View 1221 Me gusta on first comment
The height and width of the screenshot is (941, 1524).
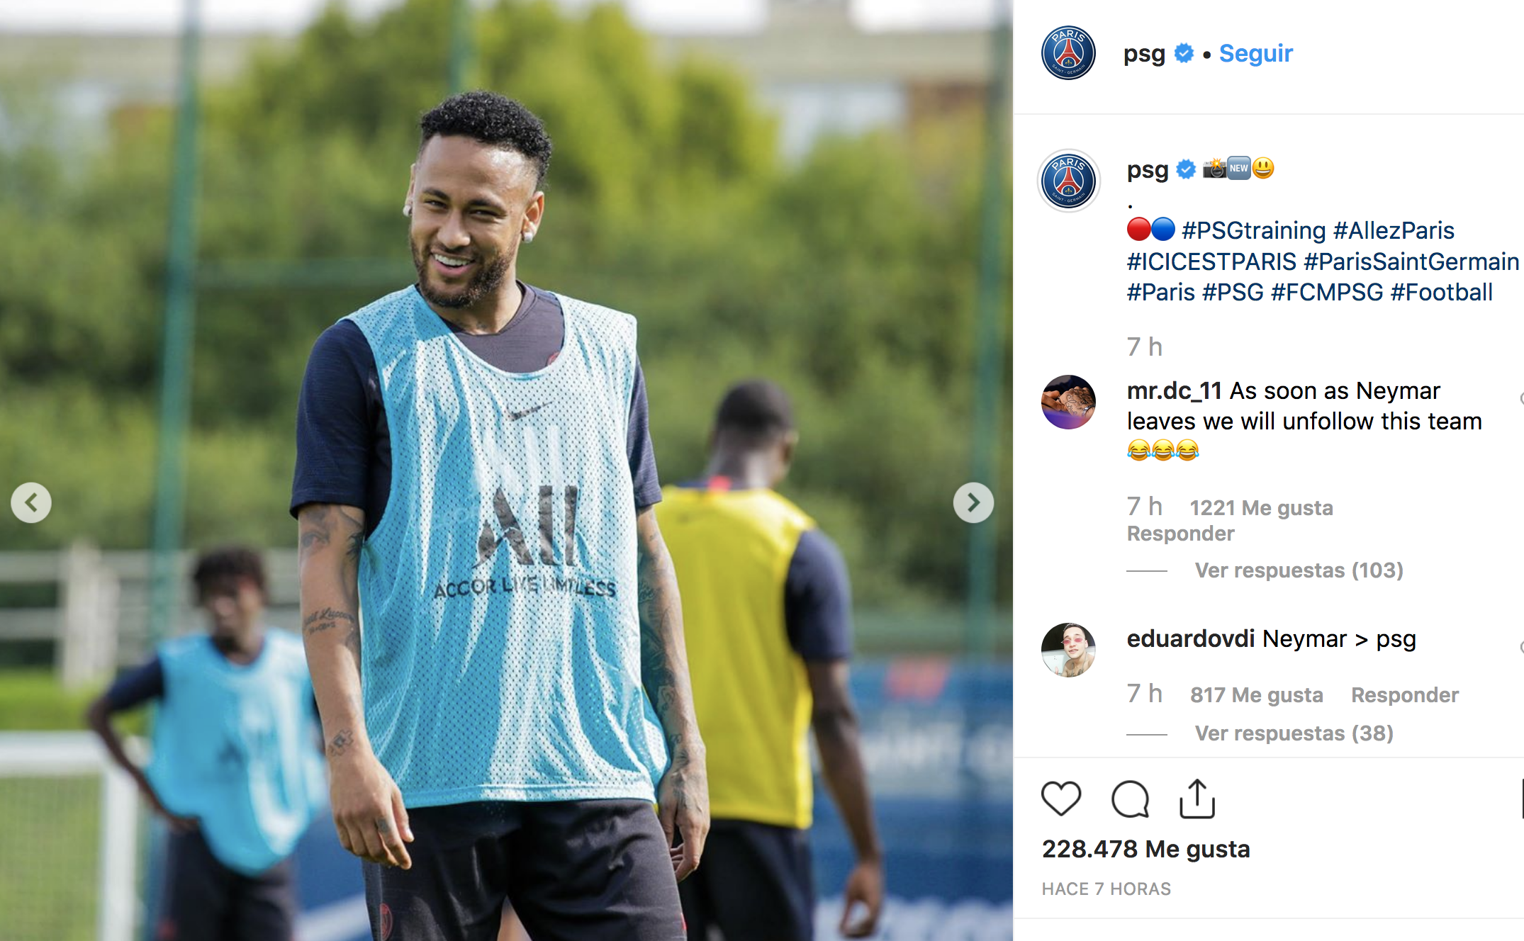click(x=1261, y=508)
